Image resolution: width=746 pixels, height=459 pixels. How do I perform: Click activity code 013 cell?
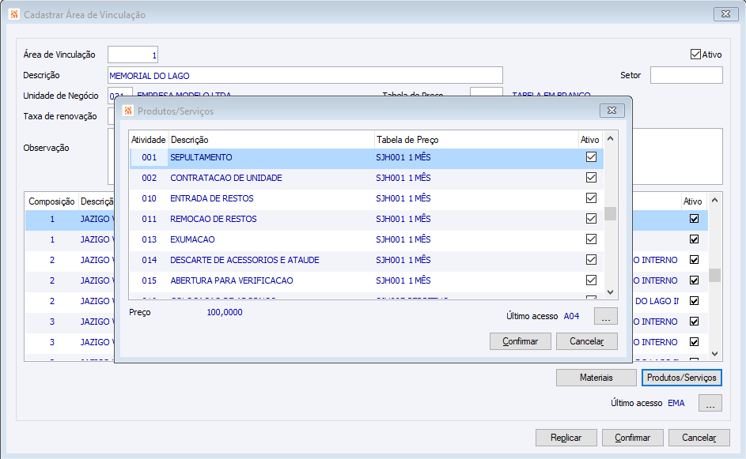coord(149,239)
